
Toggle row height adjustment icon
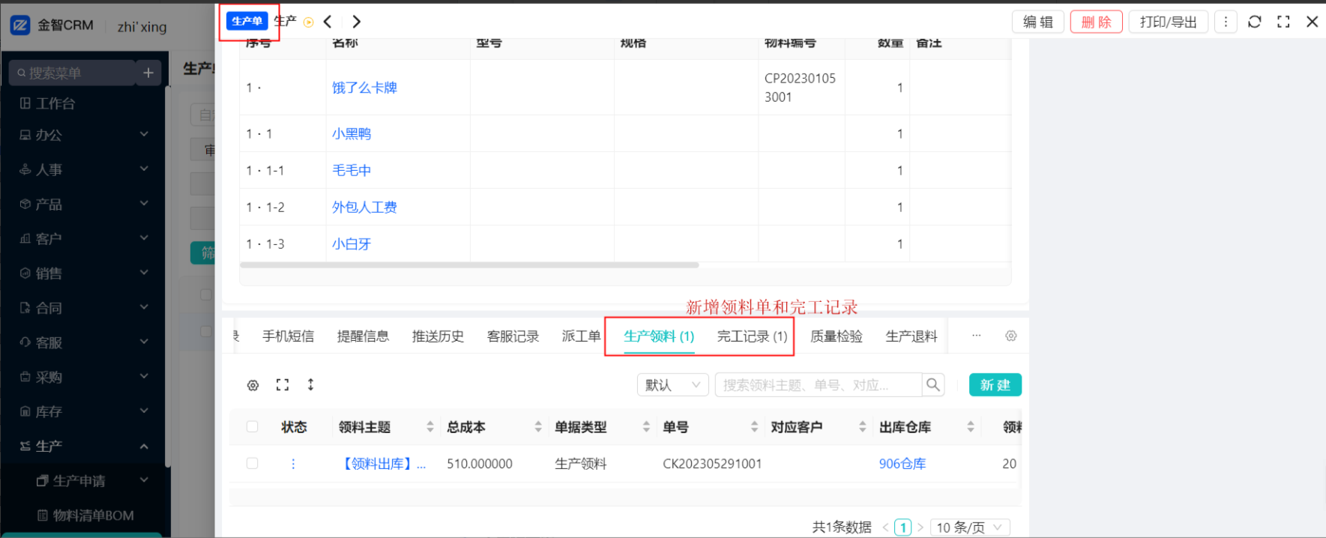pyautogui.click(x=310, y=384)
